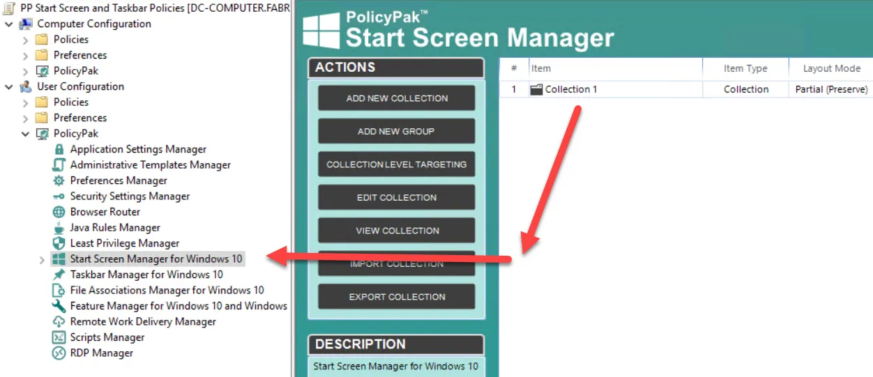Click the PolicyPak icon under User Configuration
Viewport: 873px width, 377px height.
click(x=43, y=134)
